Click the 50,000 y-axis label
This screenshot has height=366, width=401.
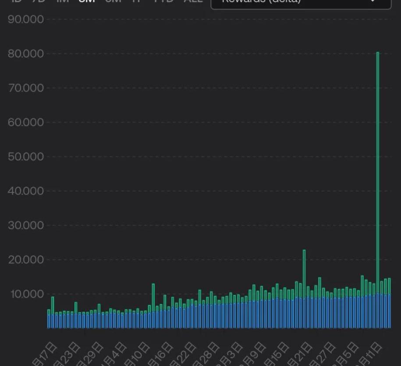pos(26,156)
